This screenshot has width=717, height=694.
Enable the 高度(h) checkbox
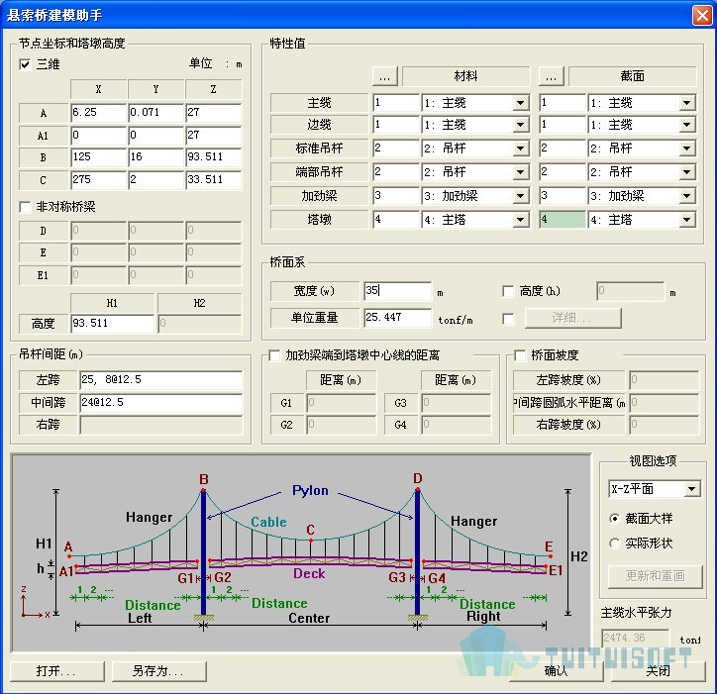click(509, 292)
